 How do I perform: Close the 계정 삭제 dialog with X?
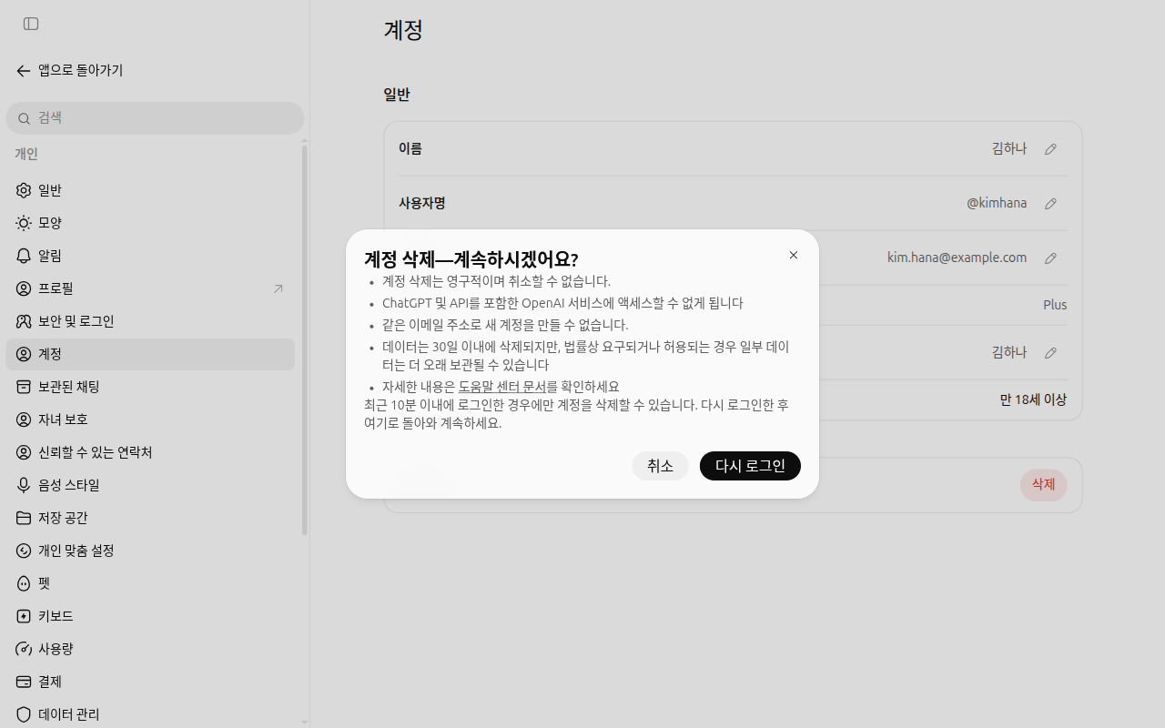pyautogui.click(x=794, y=255)
